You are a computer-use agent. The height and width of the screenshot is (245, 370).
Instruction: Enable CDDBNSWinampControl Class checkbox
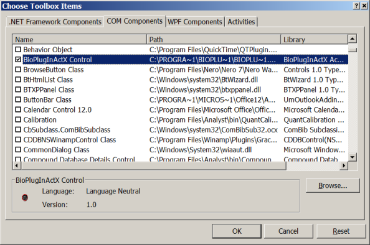18,139
